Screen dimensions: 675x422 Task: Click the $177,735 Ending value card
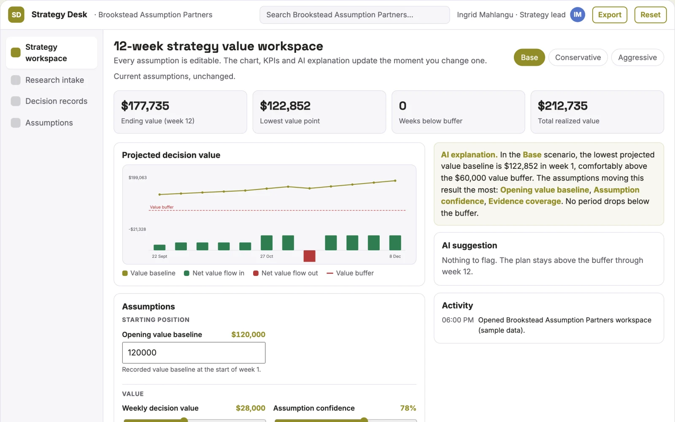pos(180,112)
